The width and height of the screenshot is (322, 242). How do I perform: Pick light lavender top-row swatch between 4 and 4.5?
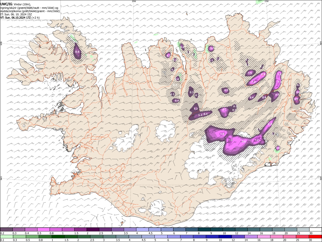pyautogui.click(x=142, y=230)
